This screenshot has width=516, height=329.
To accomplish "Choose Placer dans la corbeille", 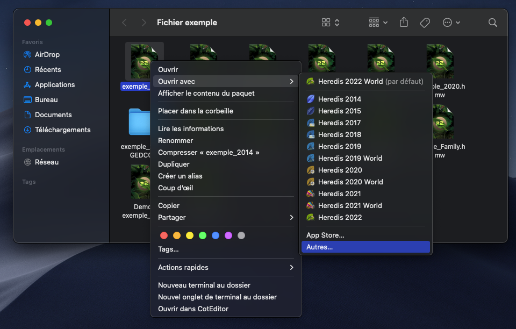I will (196, 111).
